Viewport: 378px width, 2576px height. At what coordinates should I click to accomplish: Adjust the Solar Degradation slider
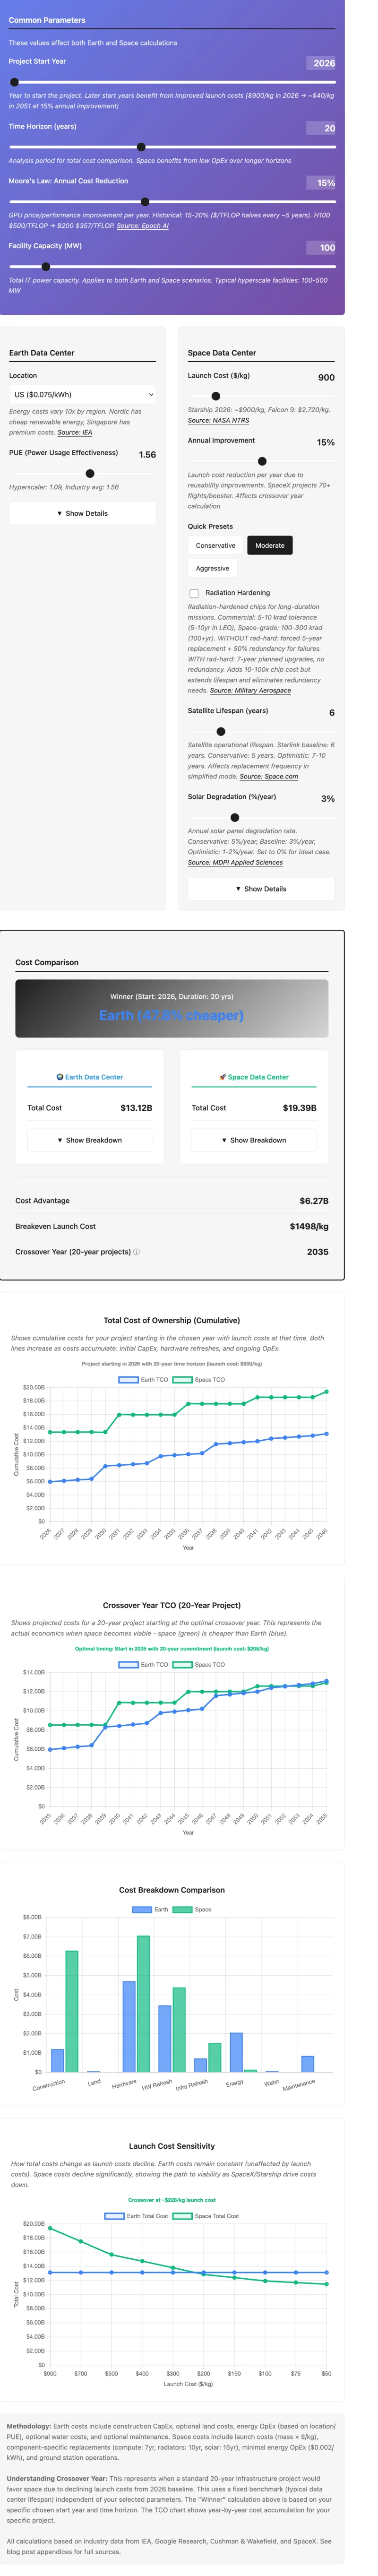click(261, 818)
